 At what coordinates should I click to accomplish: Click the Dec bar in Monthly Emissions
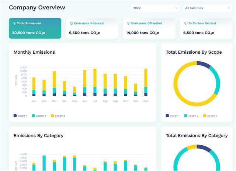tap(146, 82)
